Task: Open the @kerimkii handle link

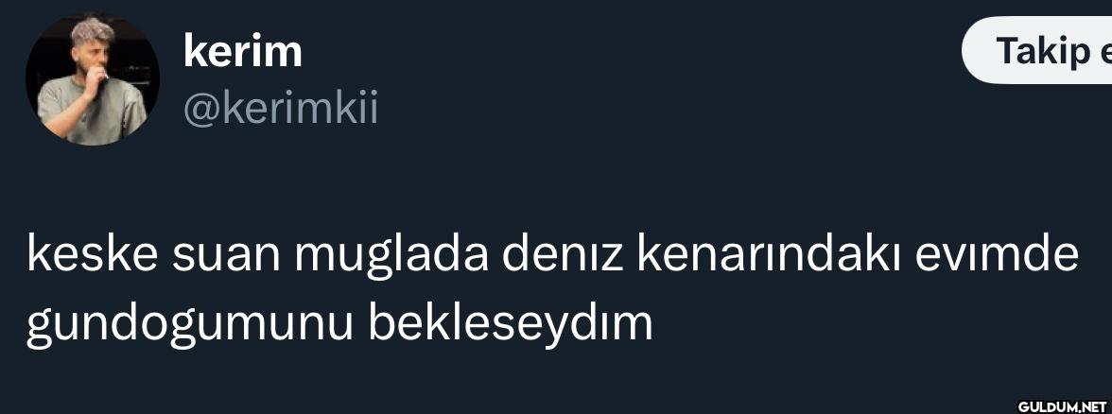Action: tap(281, 110)
